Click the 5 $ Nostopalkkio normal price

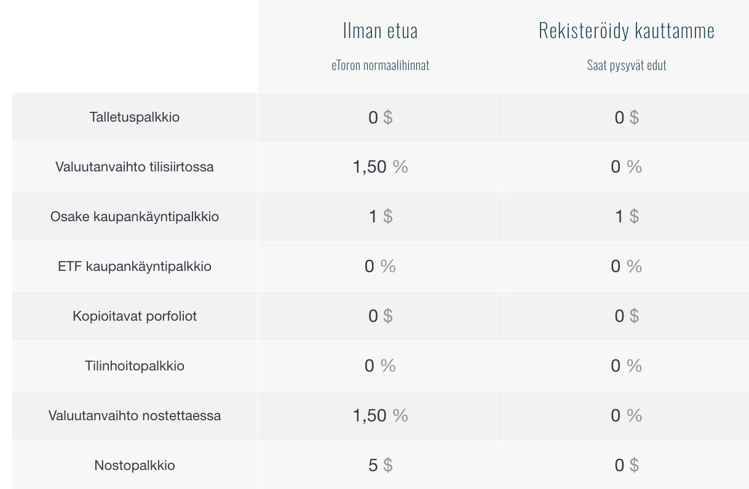pos(380,466)
